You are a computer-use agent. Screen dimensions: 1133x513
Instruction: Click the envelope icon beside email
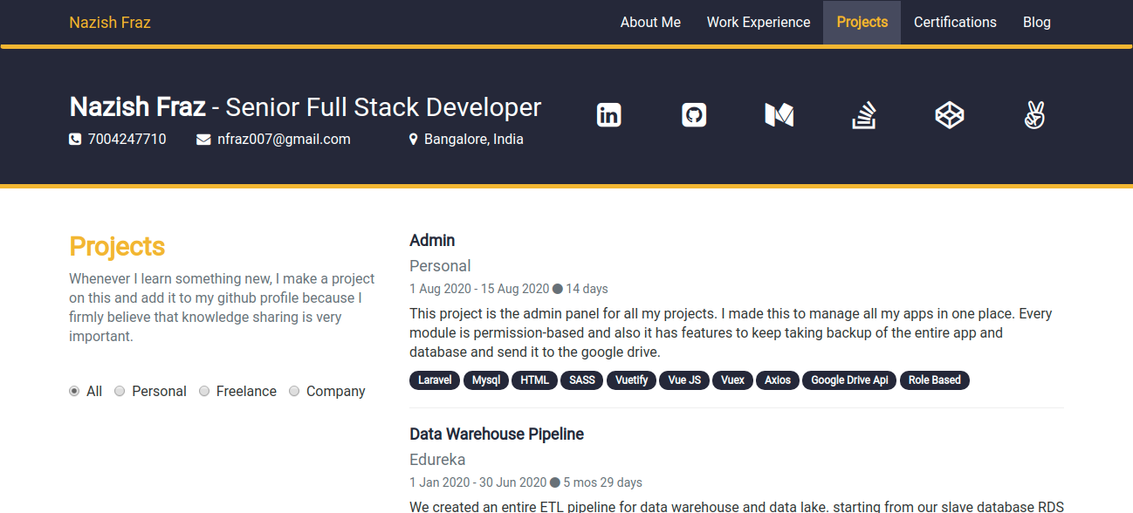pos(203,140)
